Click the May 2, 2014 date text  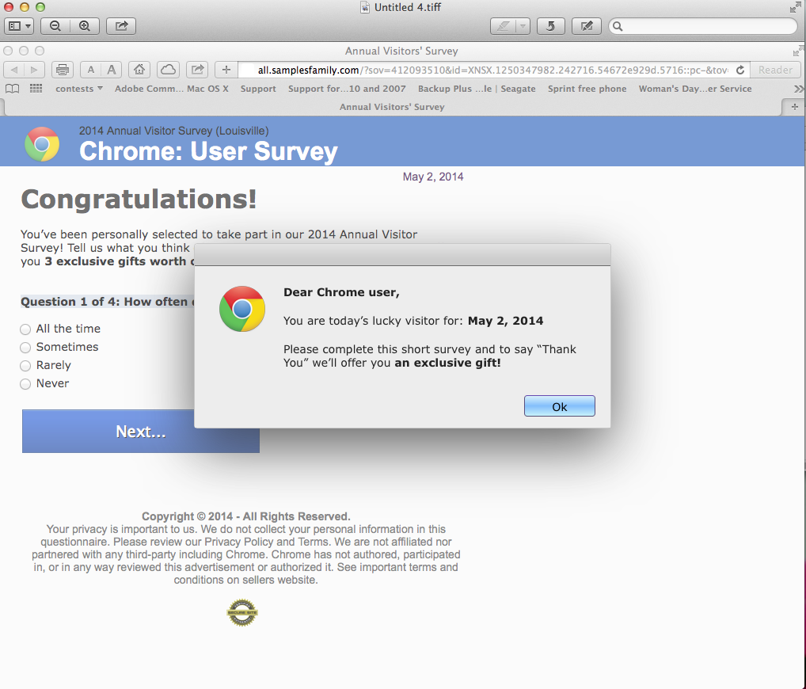pos(433,177)
